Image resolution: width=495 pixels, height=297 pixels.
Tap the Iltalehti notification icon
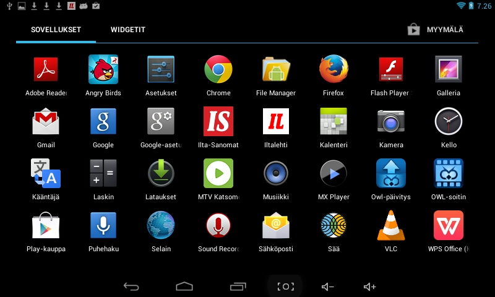pos(71,6)
